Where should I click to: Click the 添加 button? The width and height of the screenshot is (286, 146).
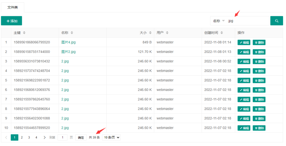coord(12,21)
